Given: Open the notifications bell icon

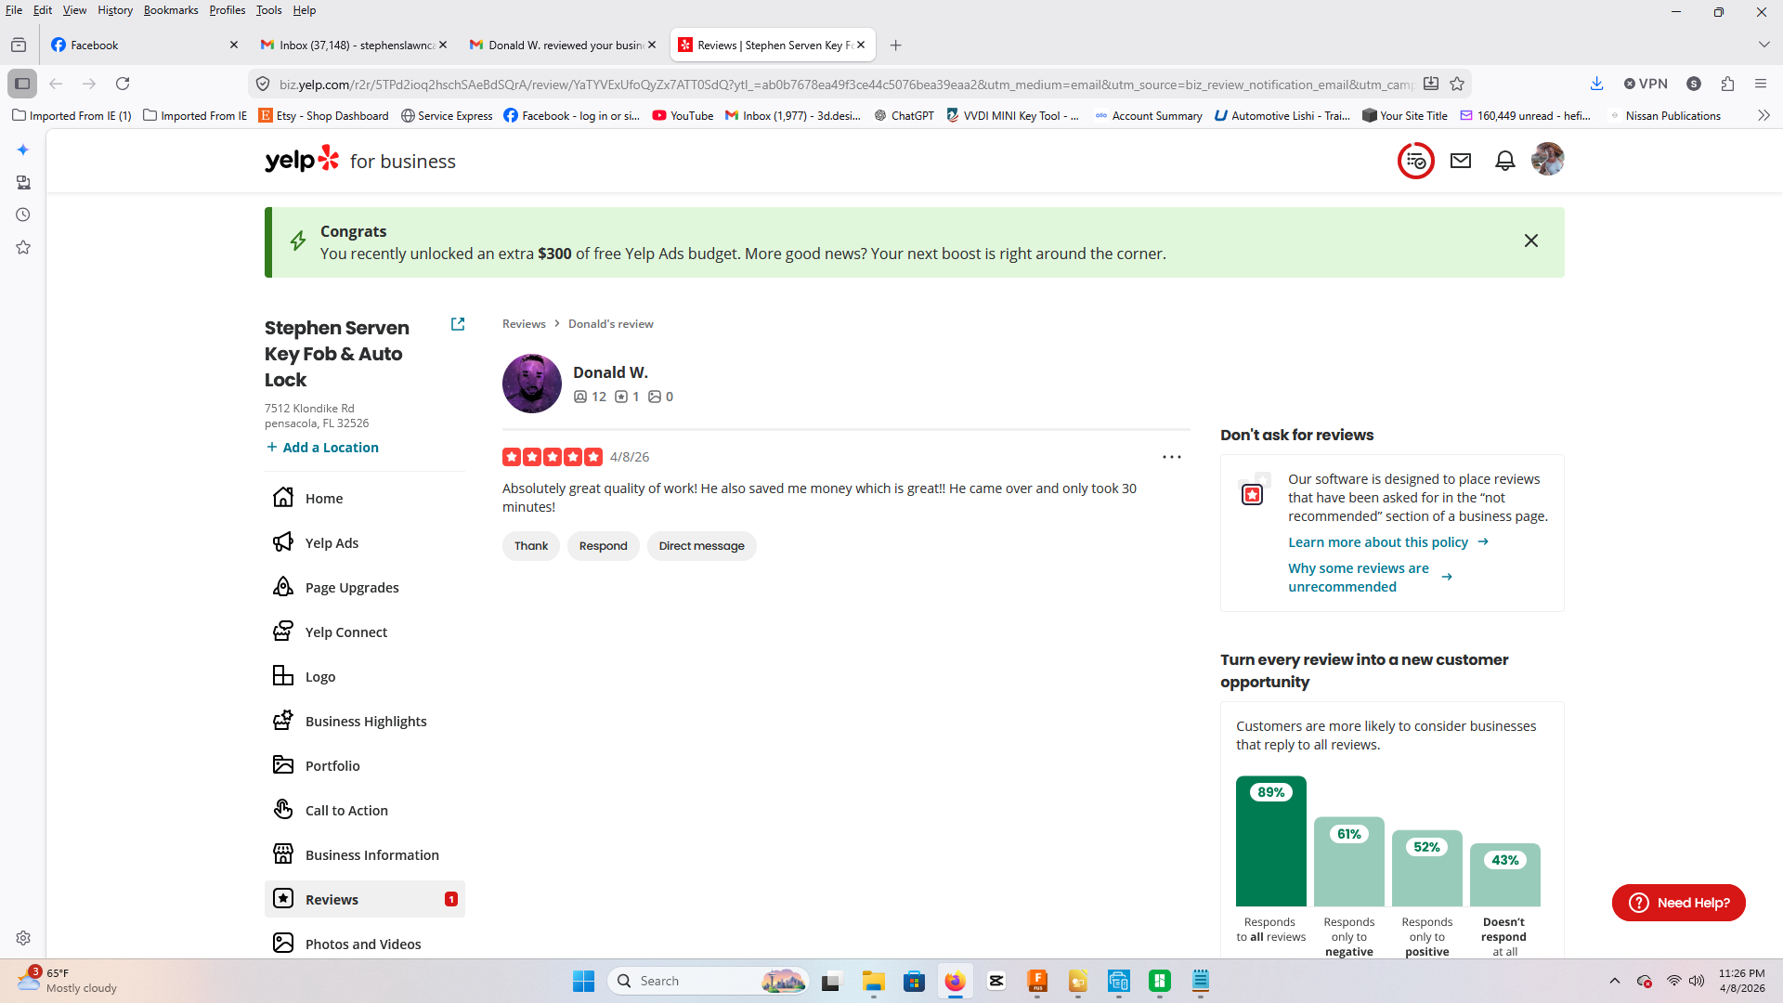Looking at the screenshot, I should [1504, 161].
